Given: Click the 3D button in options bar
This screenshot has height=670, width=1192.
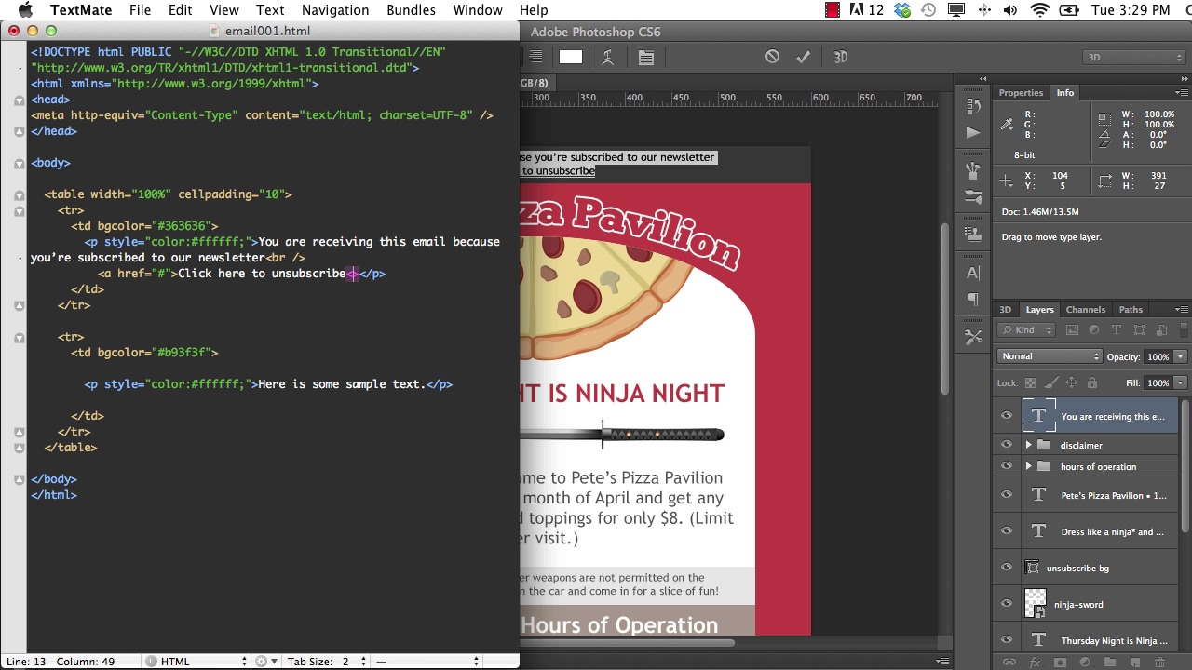Looking at the screenshot, I should pyautogui.click(x=840, y=57).
